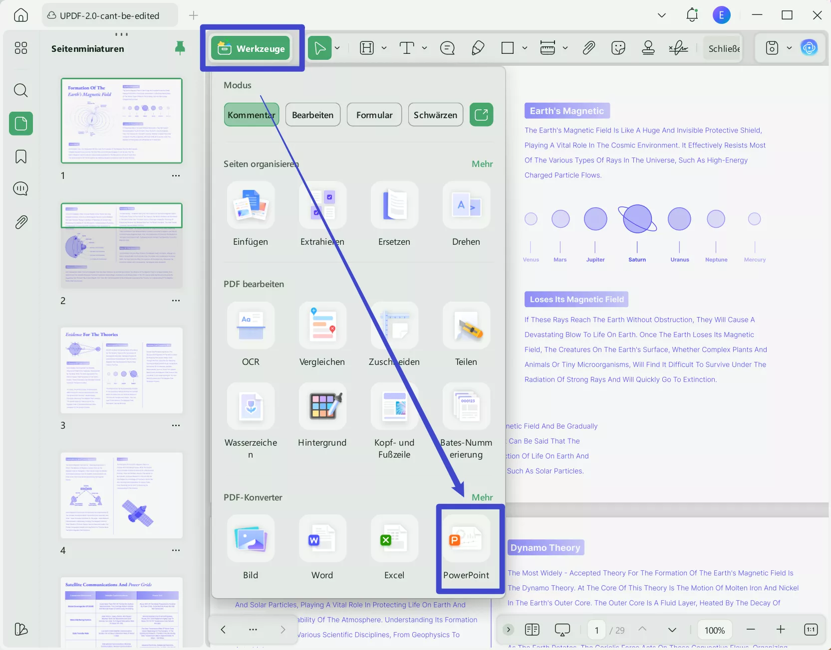Switch to Schwärzen mode
The height and width of the screenshot is (650, 831).
point(436,115)
